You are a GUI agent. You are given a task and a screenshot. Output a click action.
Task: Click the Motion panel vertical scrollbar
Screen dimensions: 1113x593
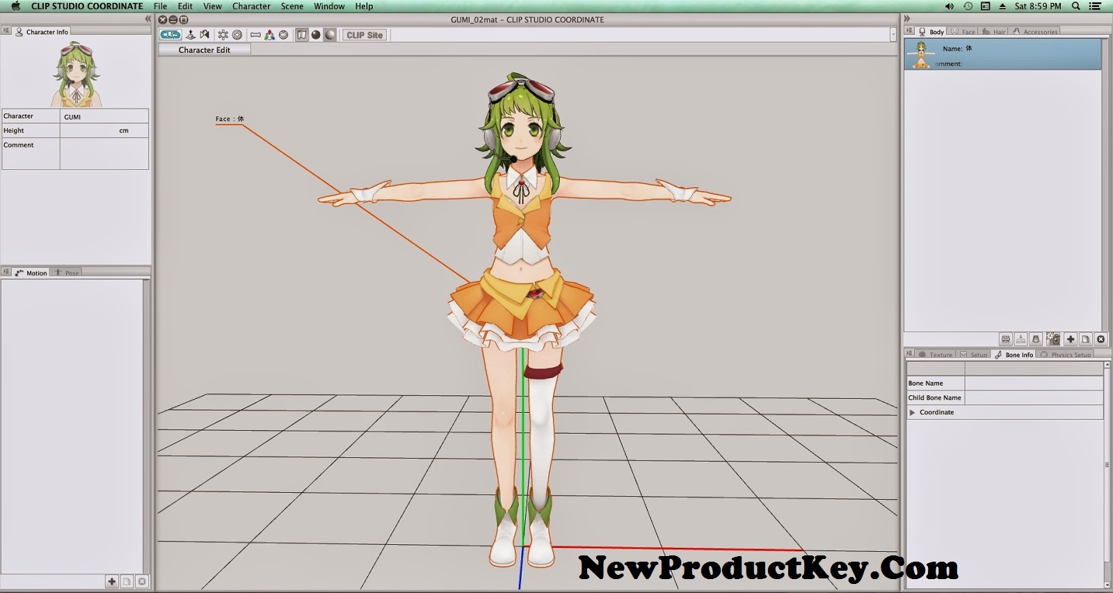click(x=146, y=426)
